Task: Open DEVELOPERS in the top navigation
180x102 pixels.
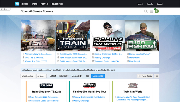Action: coord(57,4)
